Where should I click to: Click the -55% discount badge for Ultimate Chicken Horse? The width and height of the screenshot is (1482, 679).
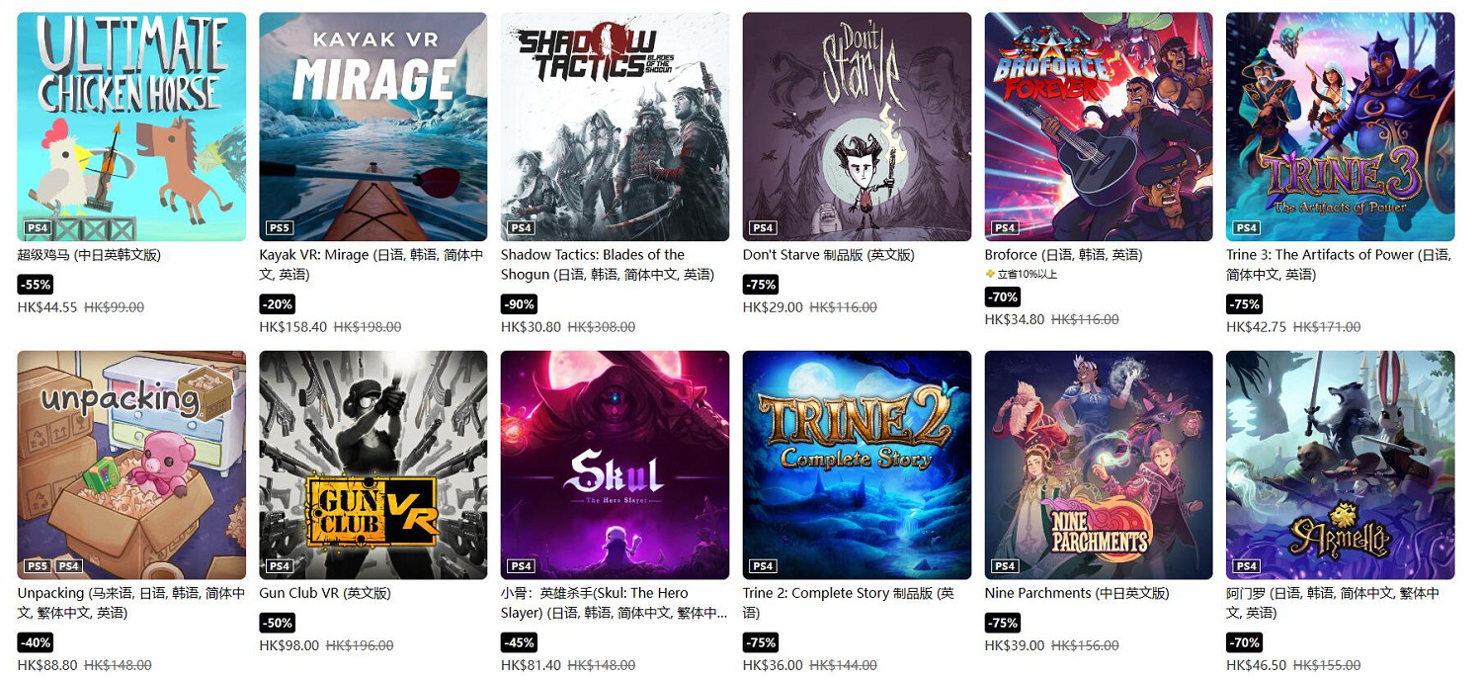pyautogui.click(x=36, y=285)
